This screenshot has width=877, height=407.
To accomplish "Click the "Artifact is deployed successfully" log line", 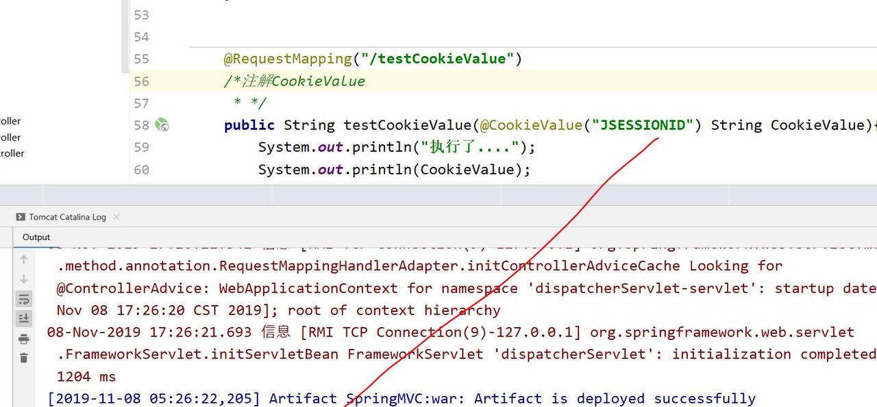I will point(402,399).
